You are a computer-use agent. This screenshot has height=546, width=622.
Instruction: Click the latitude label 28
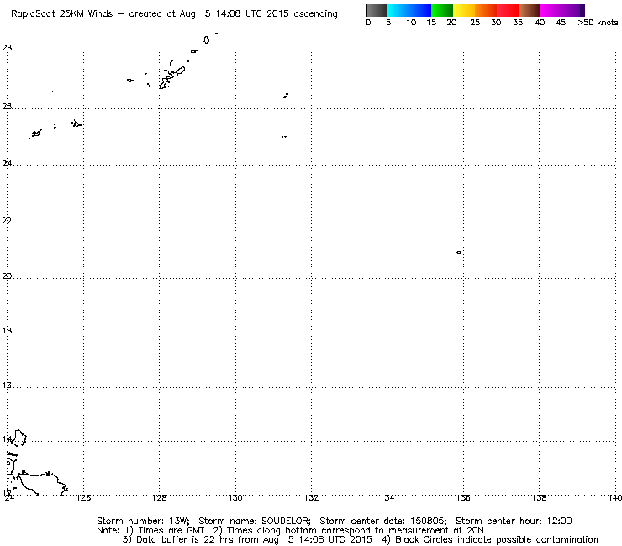point(7,48)
